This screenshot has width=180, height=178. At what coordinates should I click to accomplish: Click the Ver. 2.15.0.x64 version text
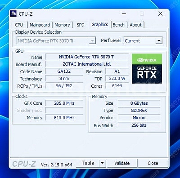[57, 165]
